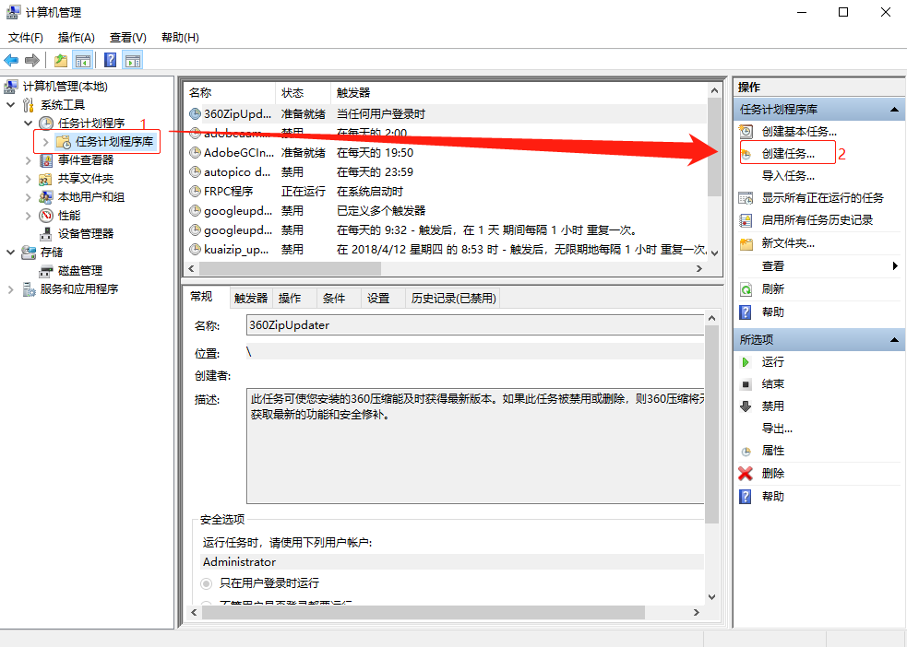Expand the 事件查看器 tree node
The width and height of the screenshot is (907, 647).
point(28,160)
